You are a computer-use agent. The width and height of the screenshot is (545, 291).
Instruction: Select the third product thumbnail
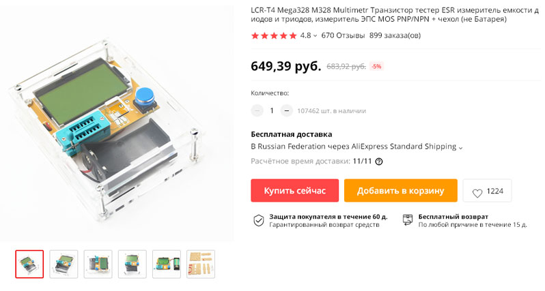[98, 264]
